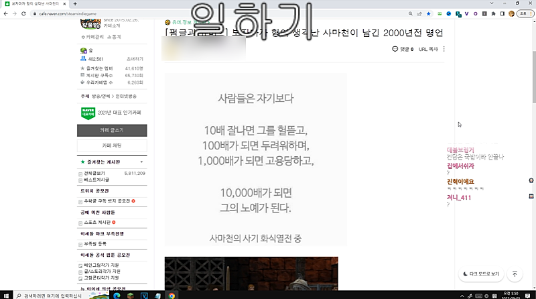The width and height of the screenshot is (536, 299).
Task: Open 부족원 등록 board
Action: click(95, 244)
